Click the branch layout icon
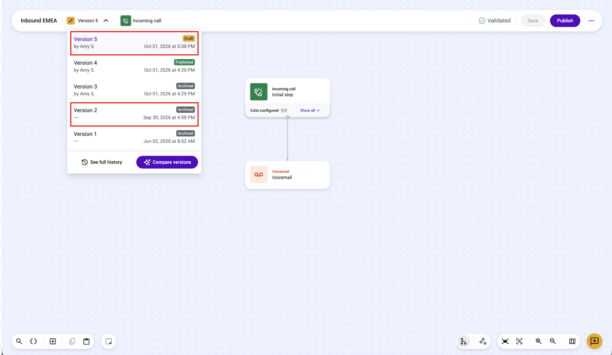This screenshot has height=355, width=612. pyautogui.click(x=463, y=341)
